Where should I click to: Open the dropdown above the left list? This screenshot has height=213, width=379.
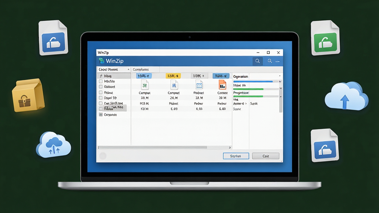pyautogui.click(x=114, y=70)
